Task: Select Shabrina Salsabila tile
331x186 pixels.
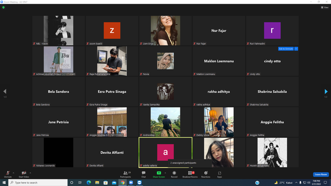Action: (273, 91)
